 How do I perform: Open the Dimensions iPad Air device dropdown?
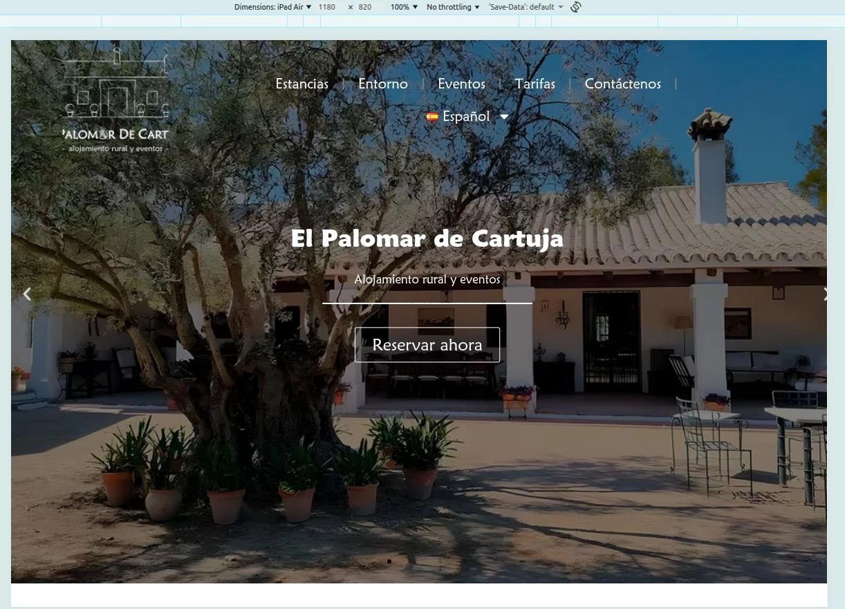coord(272,7)
